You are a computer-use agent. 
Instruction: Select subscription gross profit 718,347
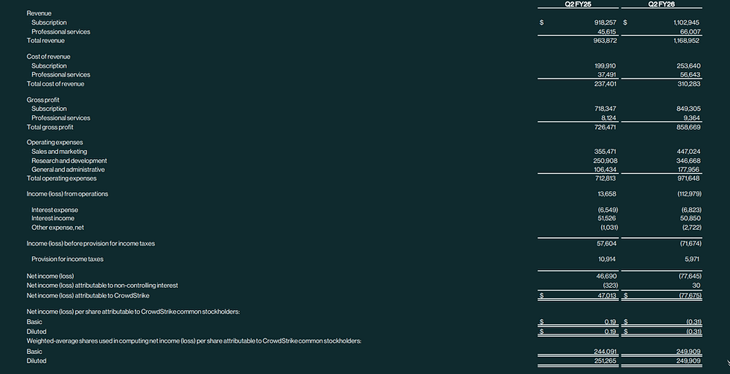pyautogui.click(x=605, y=109)
